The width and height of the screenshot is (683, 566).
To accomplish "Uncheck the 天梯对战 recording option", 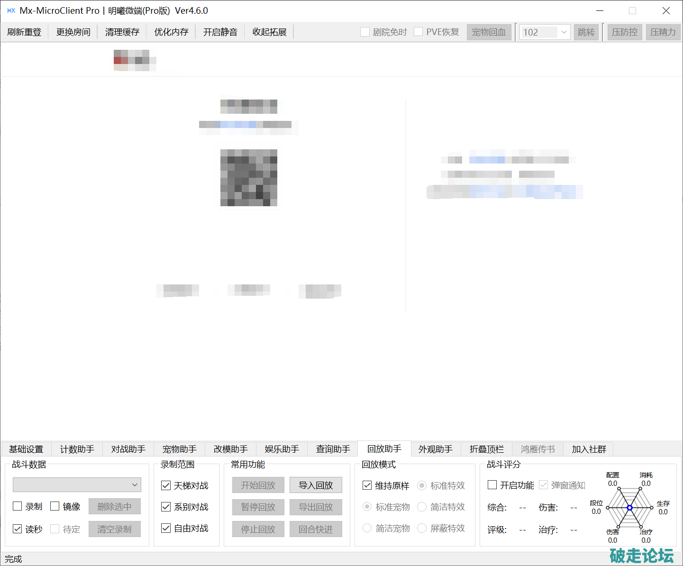I will [166, 485].
